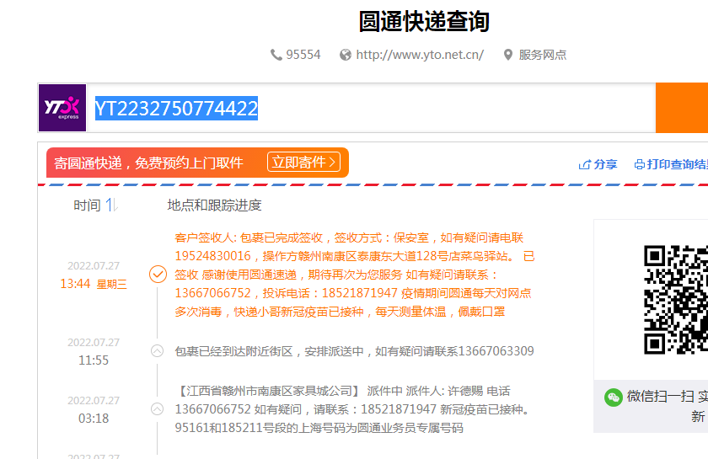The image size is (708, 459).
Task: Click the 客户签收人 signed-for status text
Action: (x=355, y=275)
